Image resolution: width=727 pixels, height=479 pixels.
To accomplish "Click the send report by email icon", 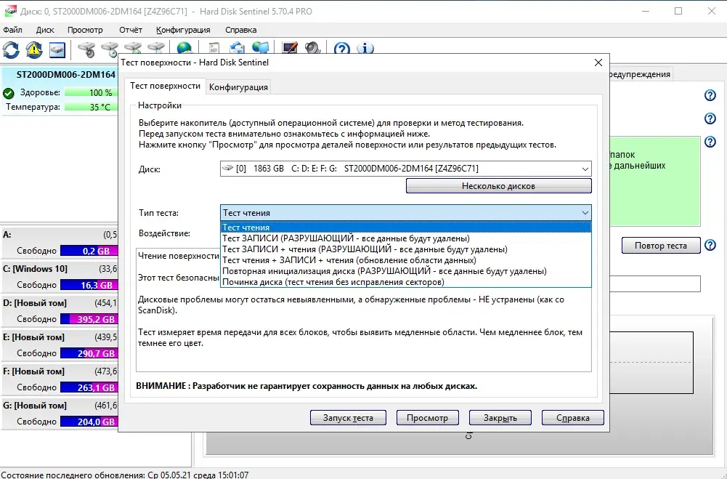I will (236, 48).
